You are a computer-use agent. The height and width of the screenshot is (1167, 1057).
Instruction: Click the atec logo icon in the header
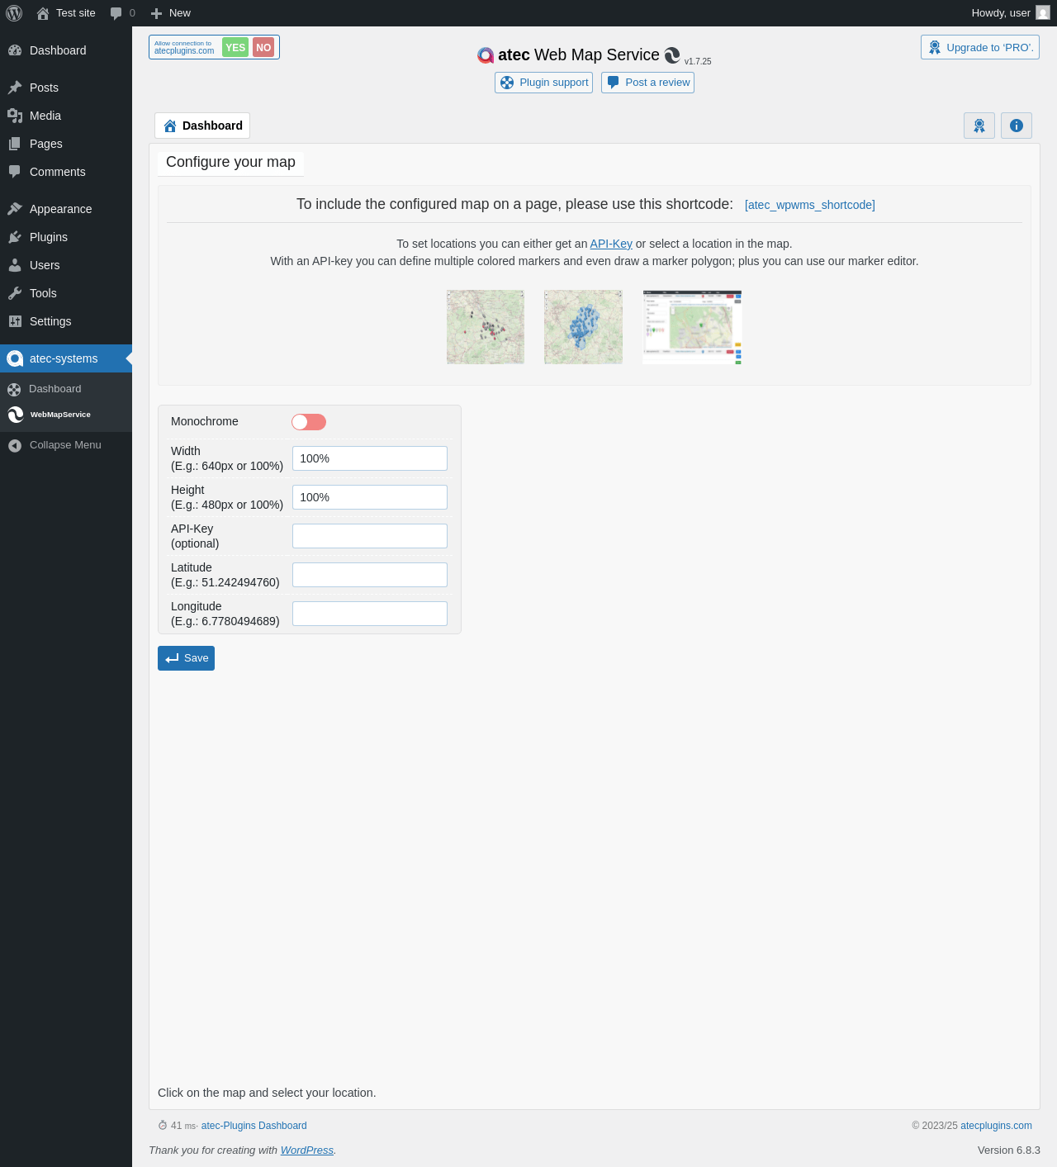pyautogui.click(x=486, y=55)
